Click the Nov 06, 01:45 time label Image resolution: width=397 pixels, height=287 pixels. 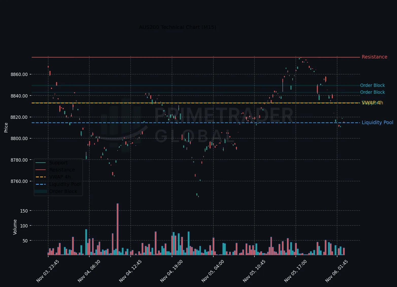pos(336,271)
